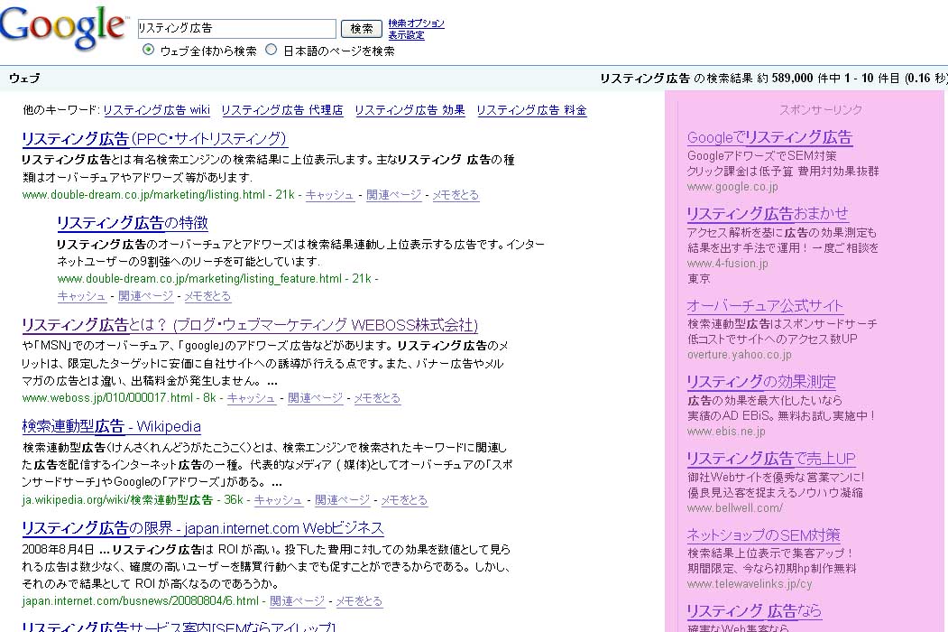Open the 表示設定 preferences link

coord(406,35)
